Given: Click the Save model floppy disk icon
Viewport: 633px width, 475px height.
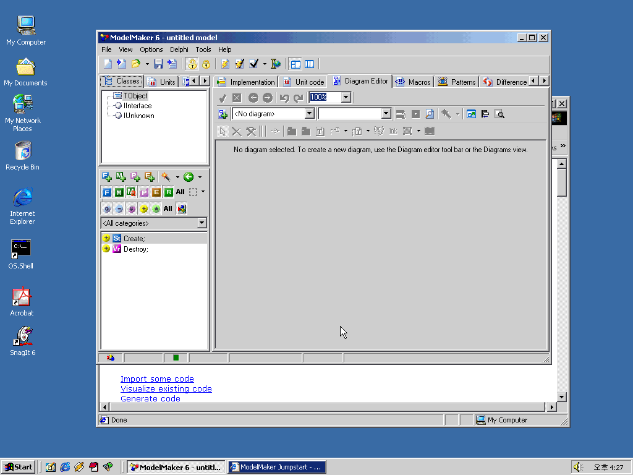Looking at the screenshot, I should 158,64.
